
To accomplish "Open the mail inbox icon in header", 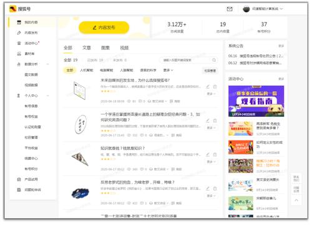I will [230, 9].
